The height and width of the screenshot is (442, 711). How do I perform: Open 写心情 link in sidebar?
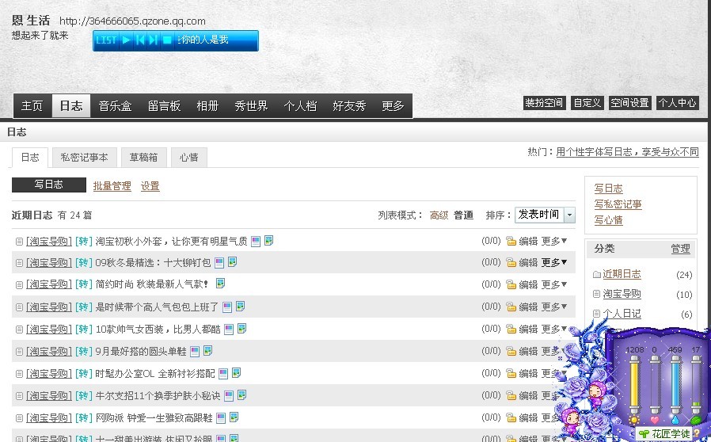(609, 220)
